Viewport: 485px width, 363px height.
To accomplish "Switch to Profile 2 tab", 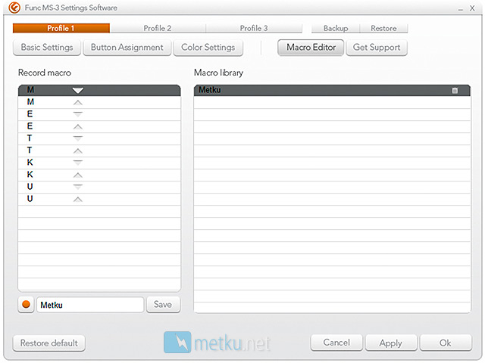I will (158, 28).
